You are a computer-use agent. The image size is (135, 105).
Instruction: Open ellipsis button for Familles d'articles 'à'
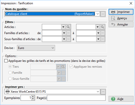103,33
